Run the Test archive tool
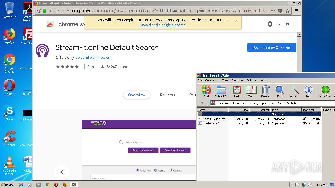 click(237, 91)
